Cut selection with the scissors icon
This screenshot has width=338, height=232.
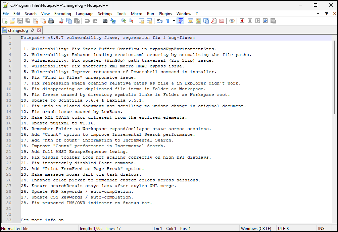point(61,21)
